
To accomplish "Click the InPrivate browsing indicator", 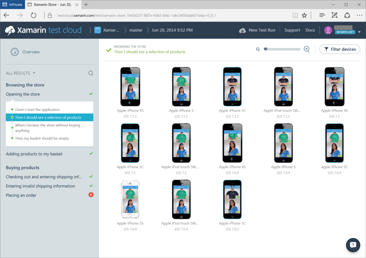I will point(12,4).
